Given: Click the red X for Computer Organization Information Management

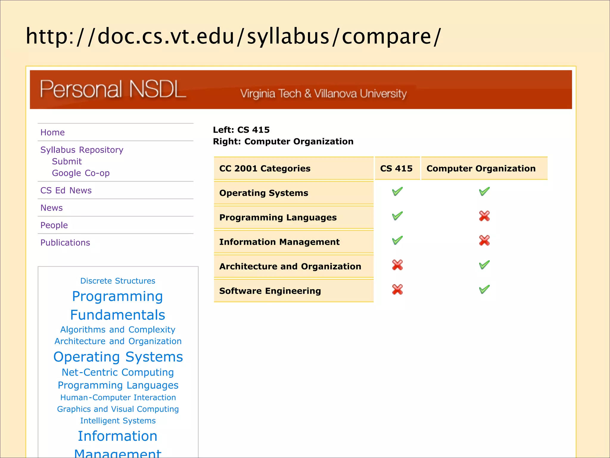Looking at the screenshot, I should [484, 240].
